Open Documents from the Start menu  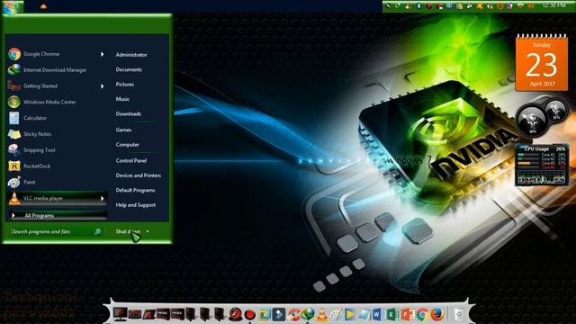point(129,69)
